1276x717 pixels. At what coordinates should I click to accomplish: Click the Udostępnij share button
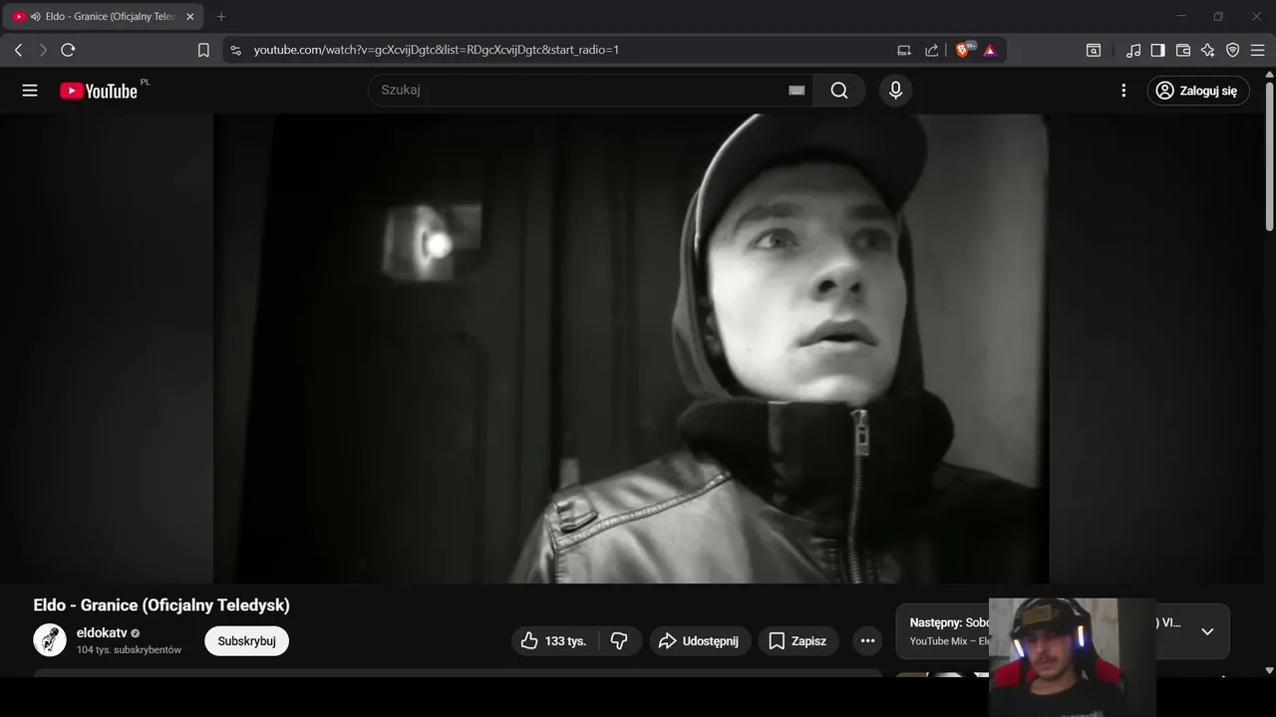pyautogui.click(x=700, y=641)
